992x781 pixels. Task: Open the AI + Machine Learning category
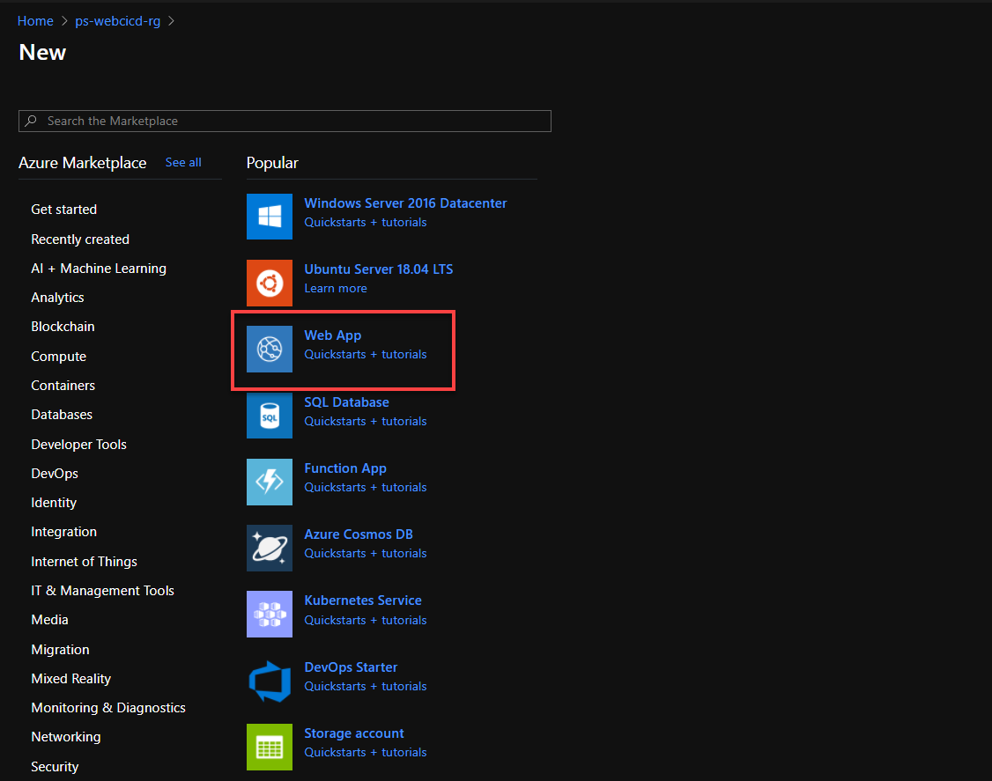98,268
